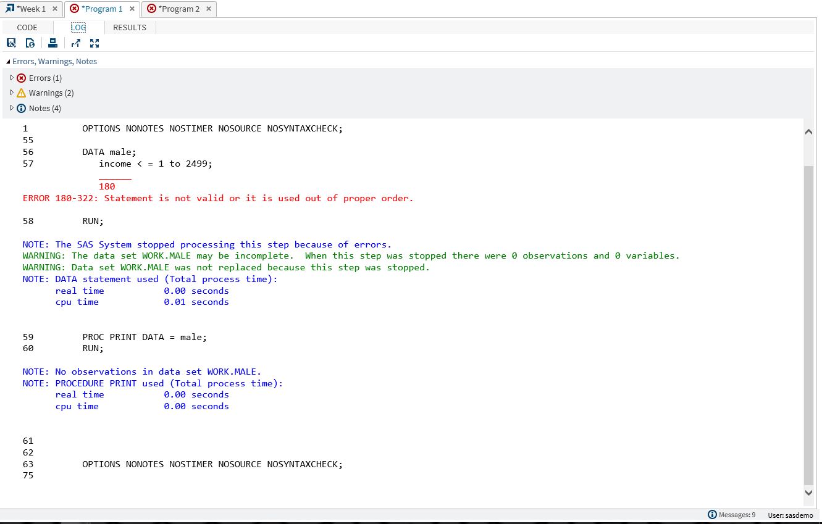Screen dimensions: 822x524
Task: Open the log in a new browser tab
Action: tap(75, 43)
